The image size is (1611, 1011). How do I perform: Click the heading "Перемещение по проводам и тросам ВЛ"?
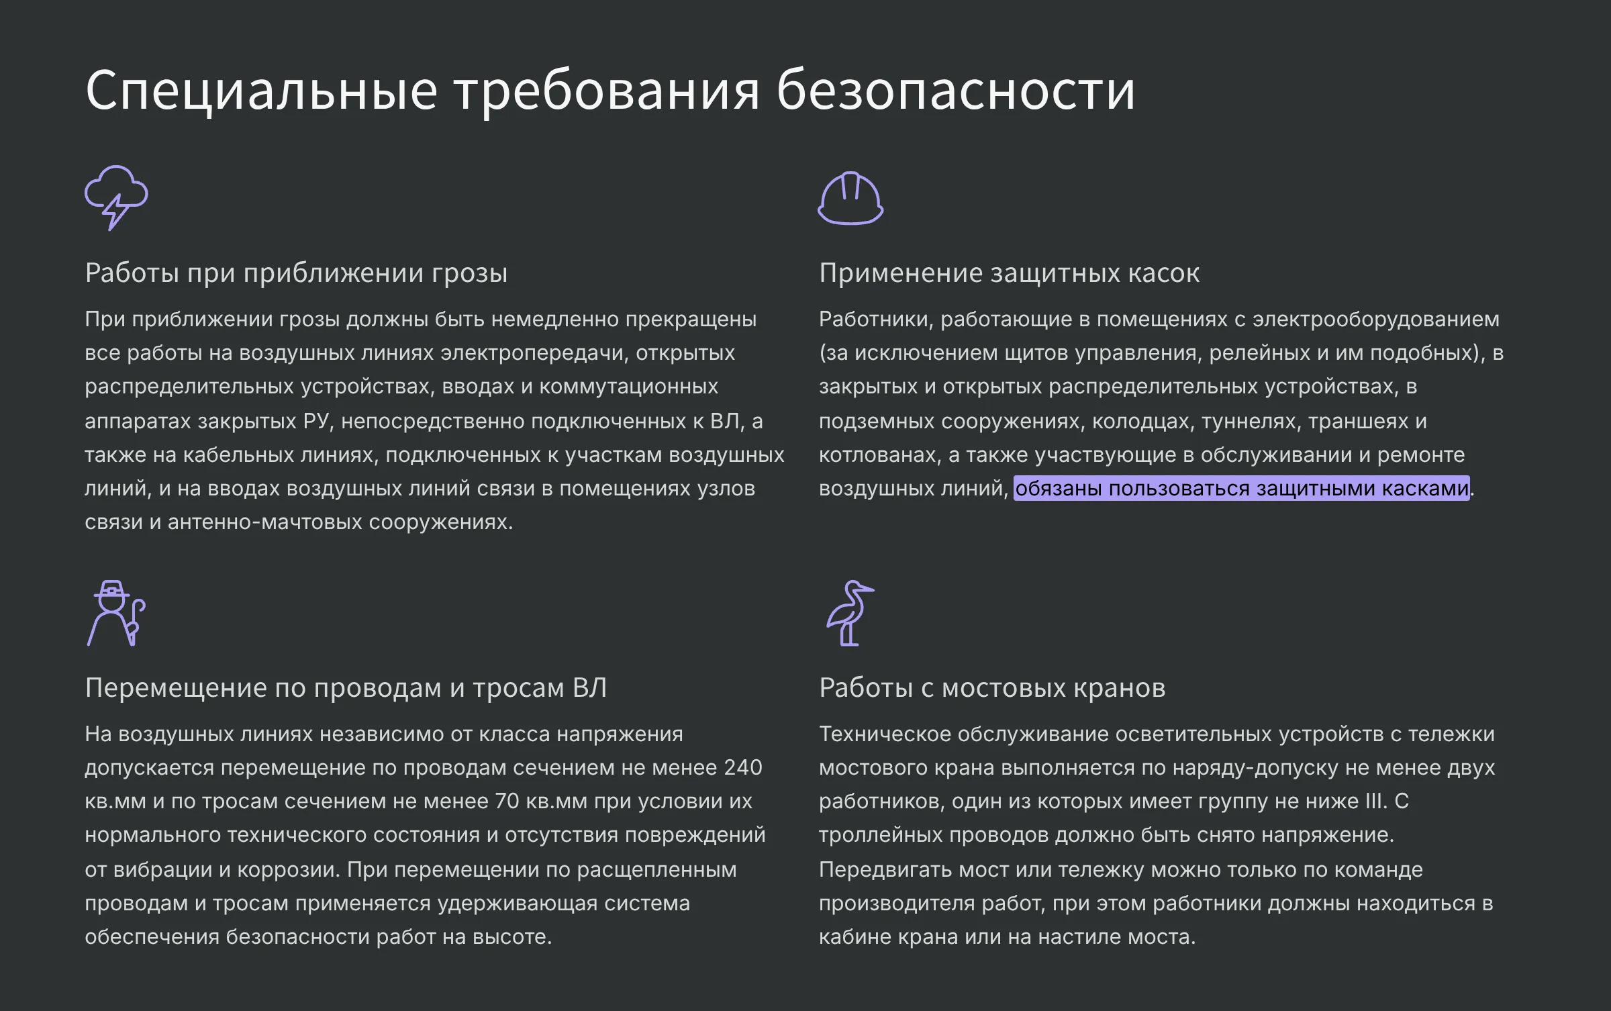click(346, 687)
